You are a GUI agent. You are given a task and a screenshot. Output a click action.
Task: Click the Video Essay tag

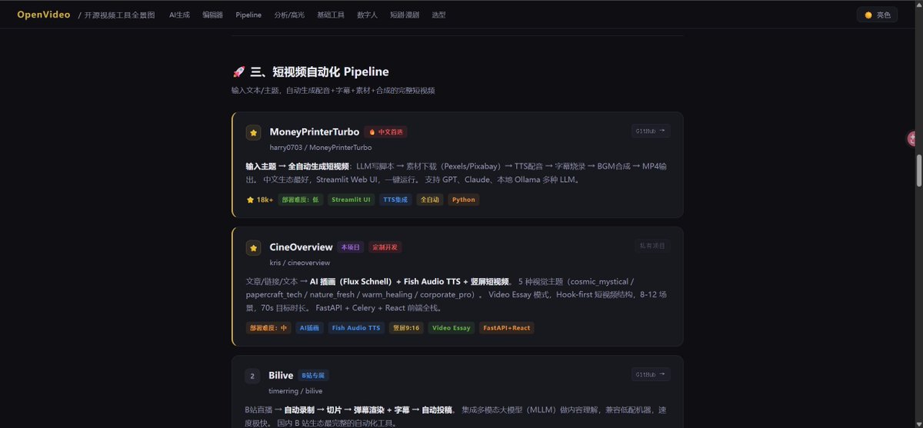point(451,328)
